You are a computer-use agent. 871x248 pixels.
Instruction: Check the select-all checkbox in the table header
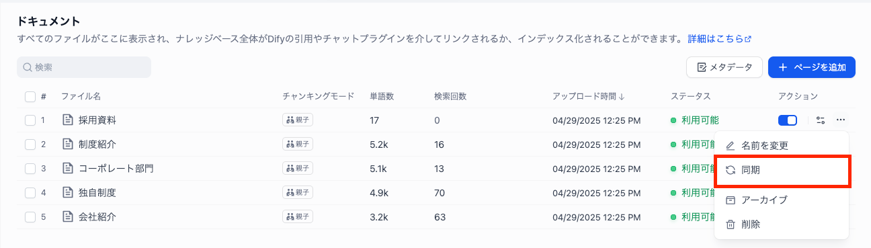point(30,96)
